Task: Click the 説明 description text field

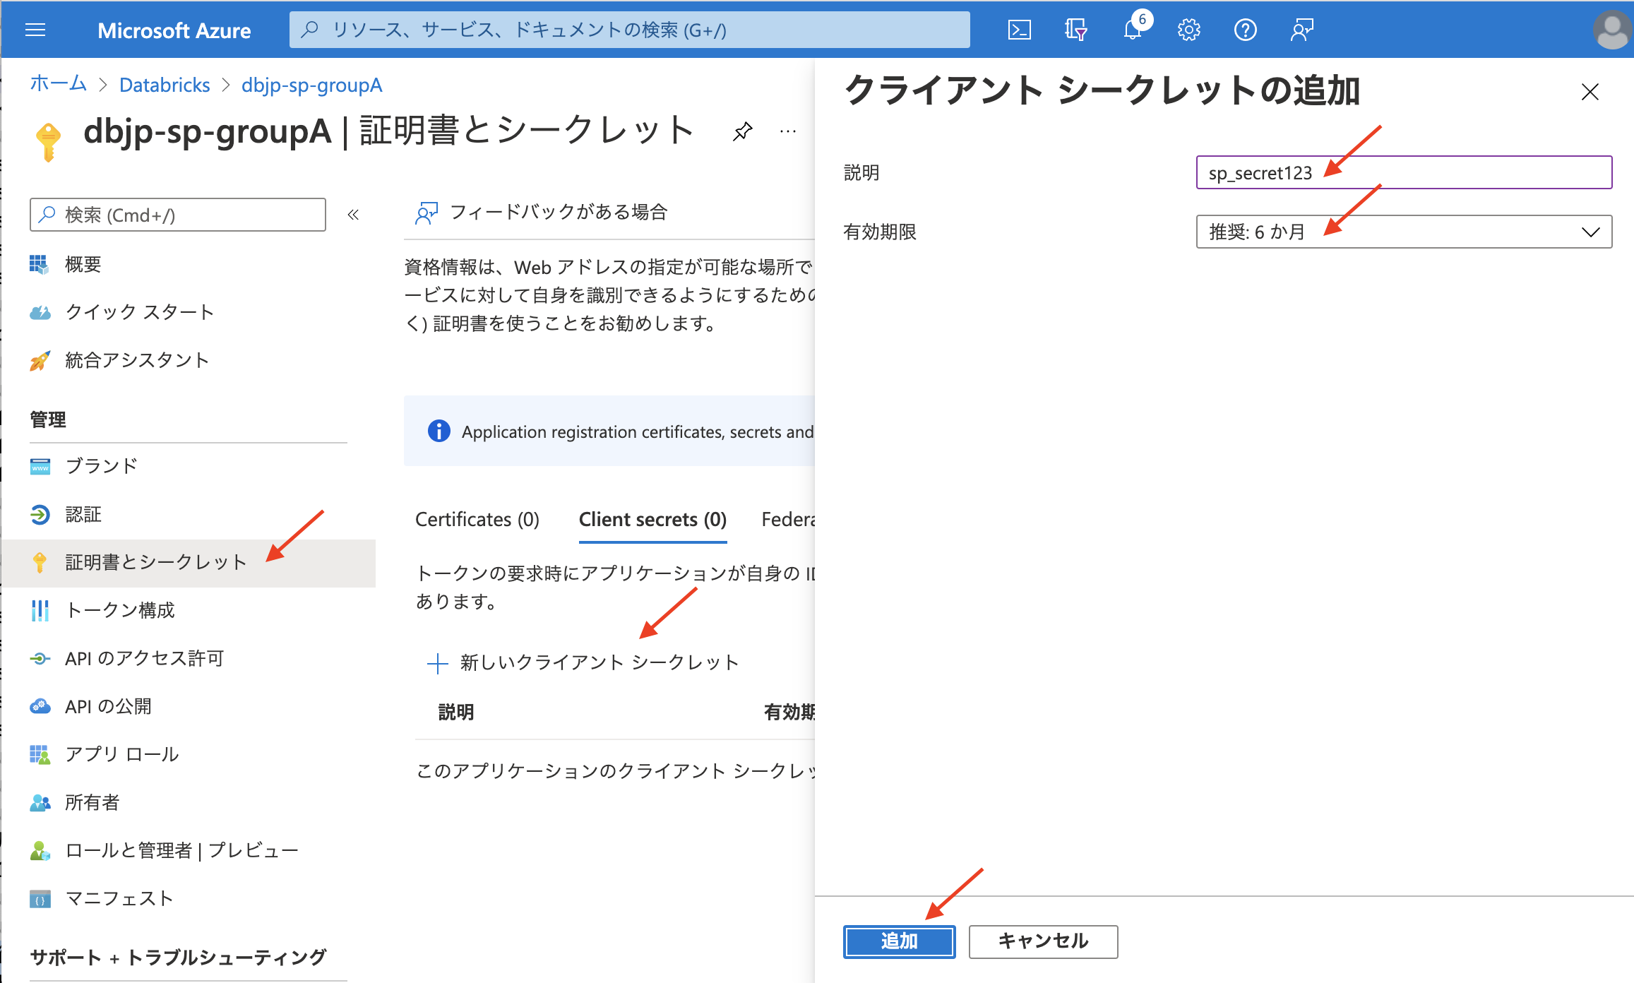Action: (1403, 173)
